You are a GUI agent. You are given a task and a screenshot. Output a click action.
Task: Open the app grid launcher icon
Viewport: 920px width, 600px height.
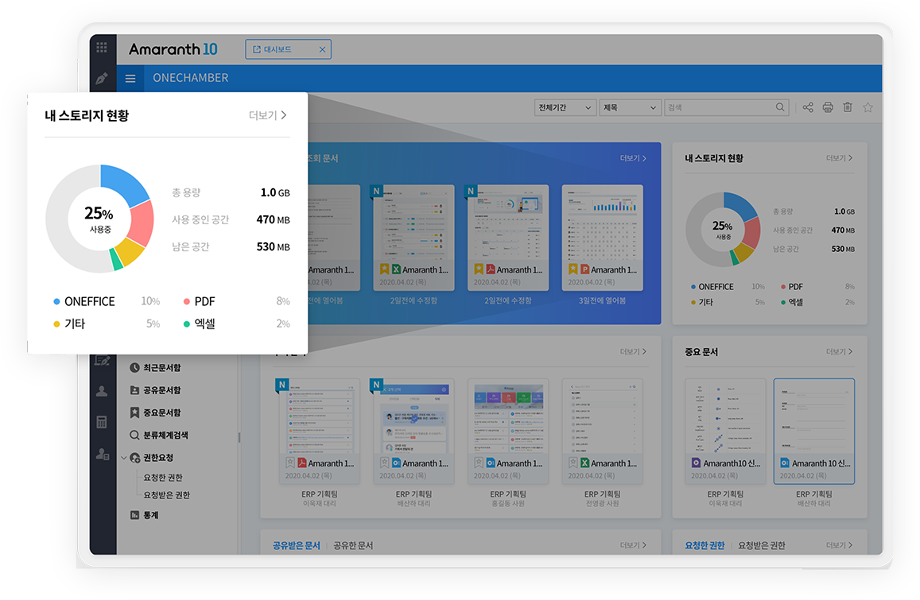tap(102, 48)
